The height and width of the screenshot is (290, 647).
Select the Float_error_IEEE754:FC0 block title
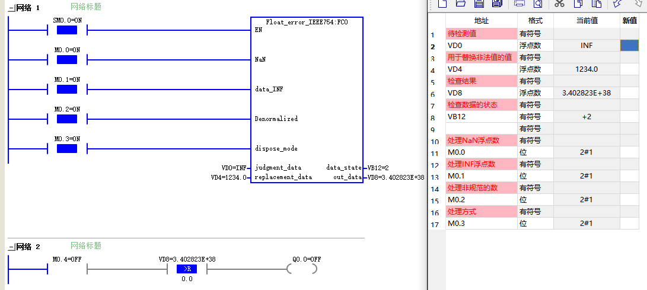[307, 23]
